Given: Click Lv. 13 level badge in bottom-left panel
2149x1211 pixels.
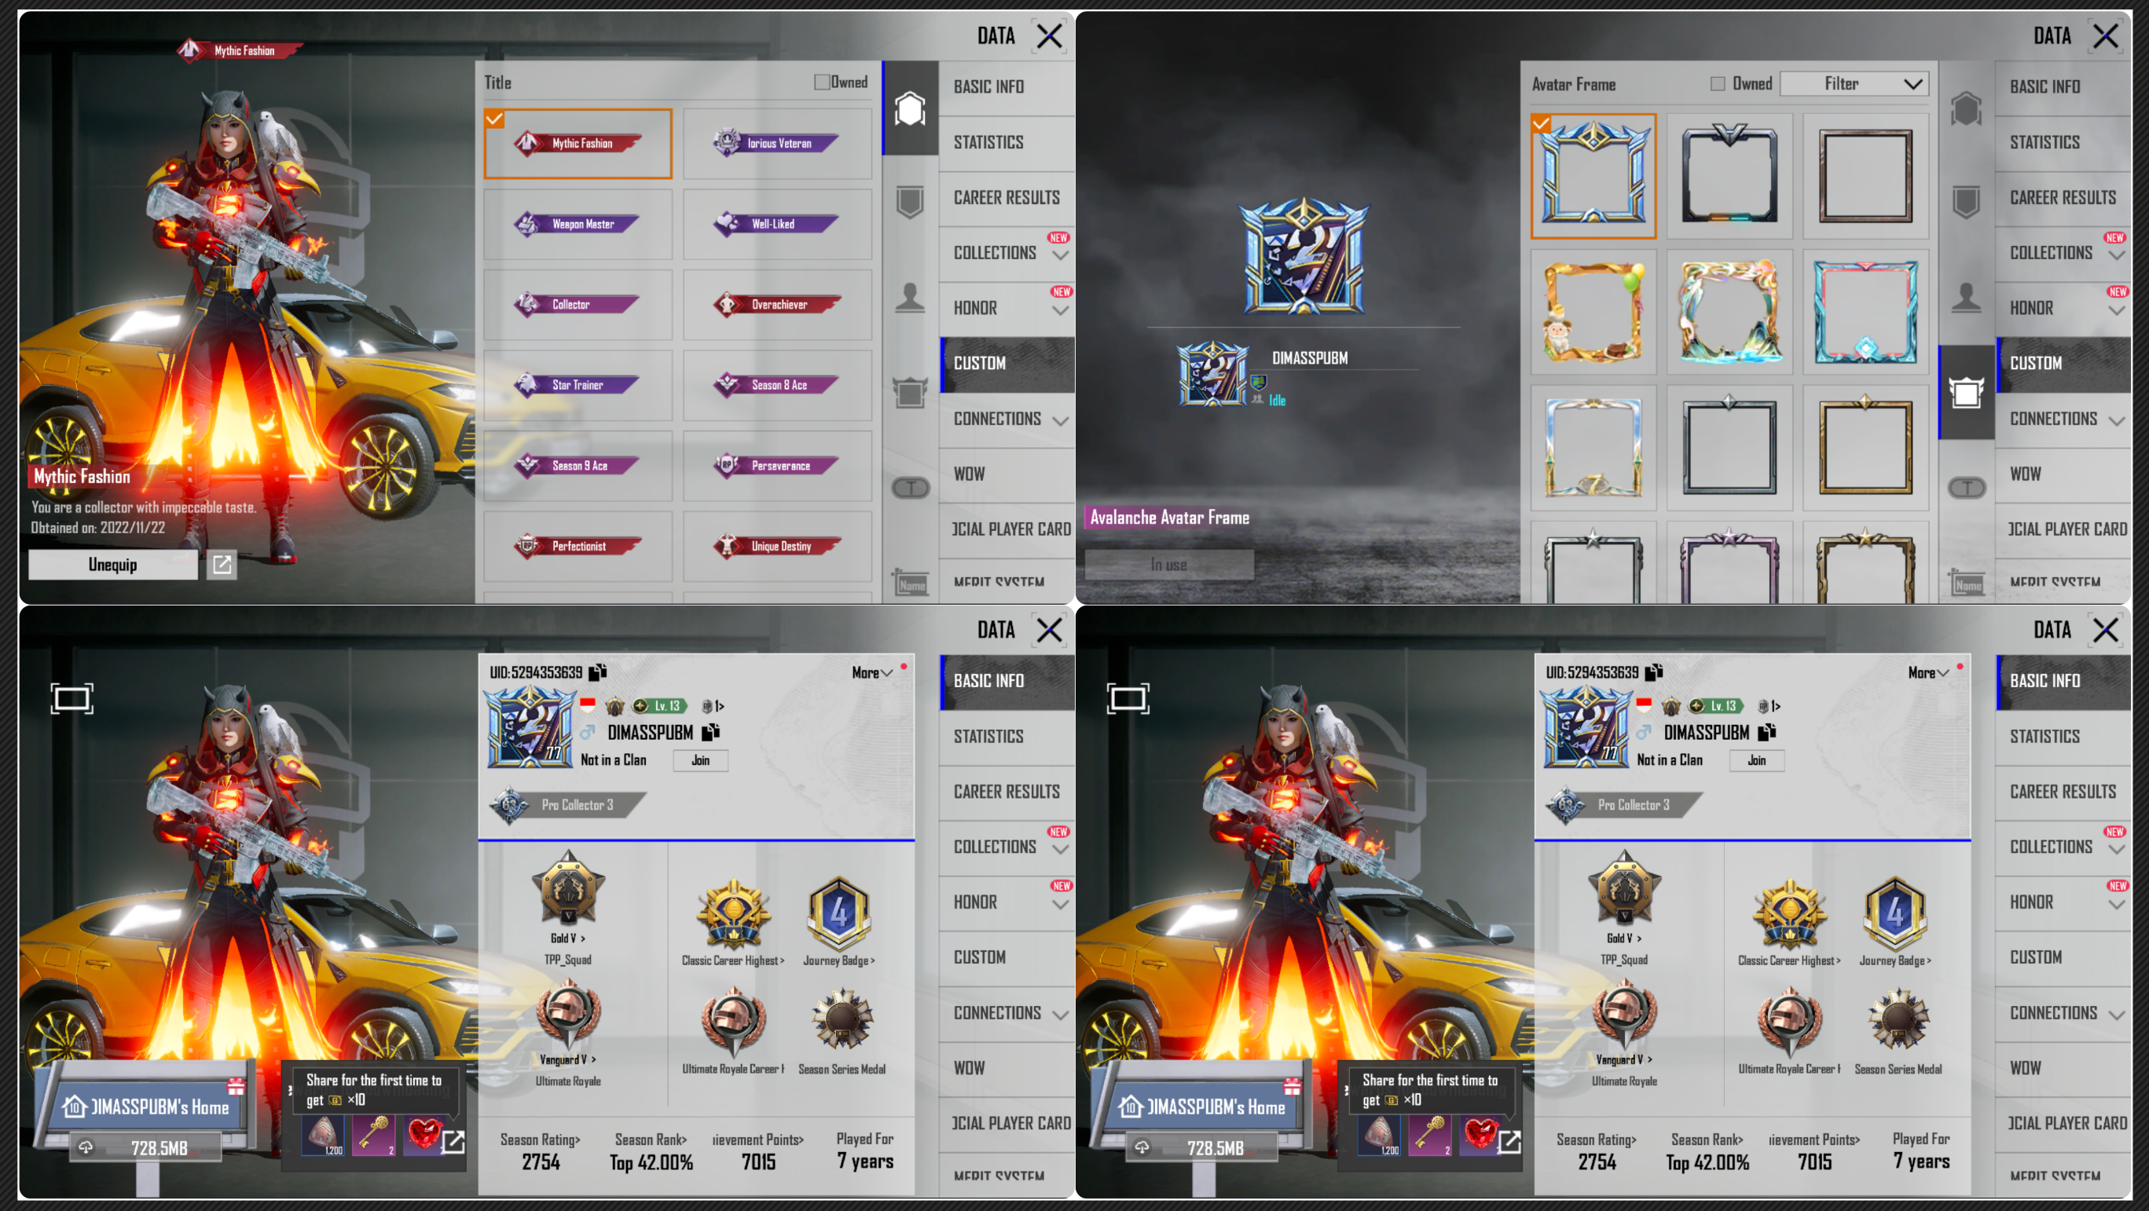Looking at the screenshot, I should click(x=659, y=705).
